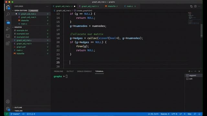Screen dimensions: 207x116
Task: Open the Explorer view in activity bar
Action: (x=8, y=7)
